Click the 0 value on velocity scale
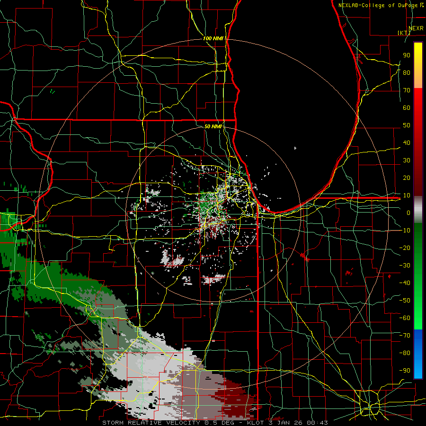 click(x=408, y=213)
